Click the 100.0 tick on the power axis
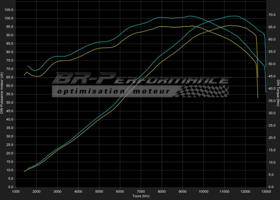Viewport: 280px width, 200px height. click(x=9, y=18)
